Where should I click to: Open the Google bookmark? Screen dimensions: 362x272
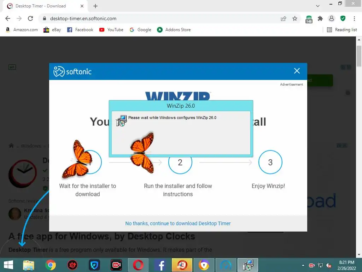coord(140,30)
